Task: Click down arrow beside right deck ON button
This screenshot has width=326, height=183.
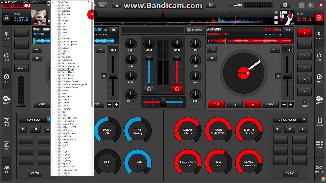Action: click(277, 129)
